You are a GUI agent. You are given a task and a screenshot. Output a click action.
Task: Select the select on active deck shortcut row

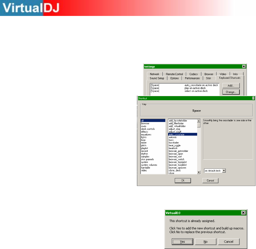pos(184,91)
